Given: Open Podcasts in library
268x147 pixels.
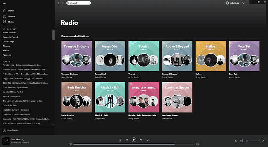Looking at the screenshot, I should pyautogui.click(x=7, y=55).
